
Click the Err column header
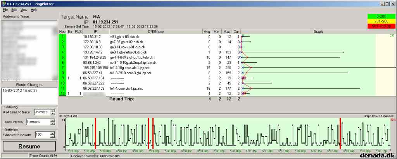coord(70,32)
